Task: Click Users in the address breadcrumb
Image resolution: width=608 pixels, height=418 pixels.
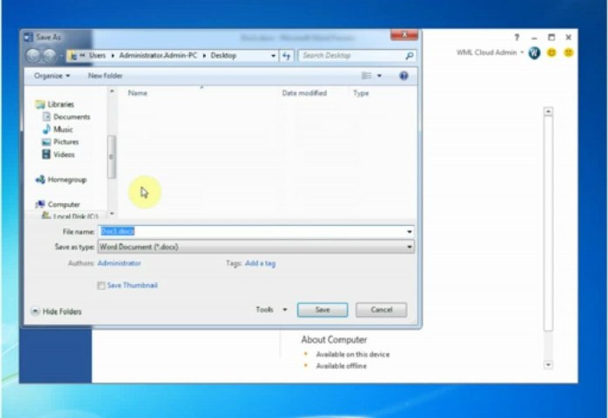Action: click(x=98, y=56)
